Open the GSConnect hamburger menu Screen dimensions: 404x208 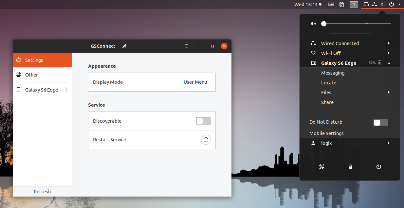tap(187, 46)
